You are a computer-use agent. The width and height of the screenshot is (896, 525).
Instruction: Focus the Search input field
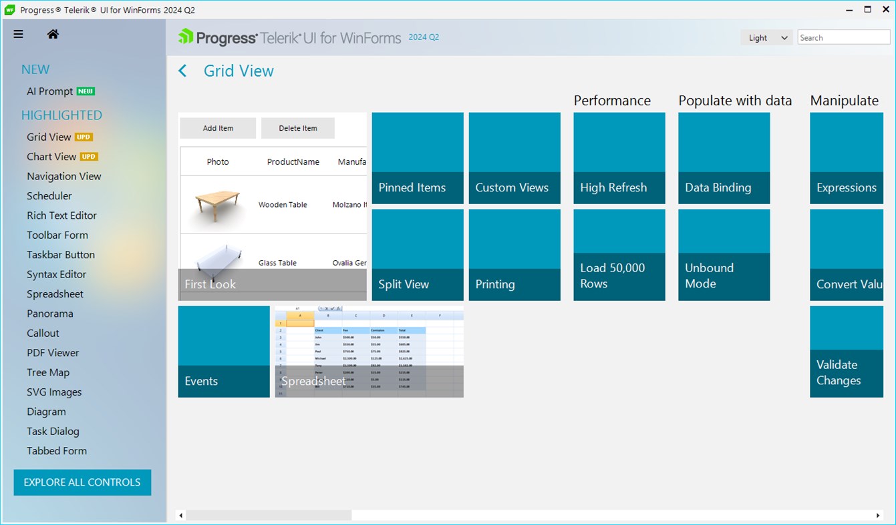(844, 38)
